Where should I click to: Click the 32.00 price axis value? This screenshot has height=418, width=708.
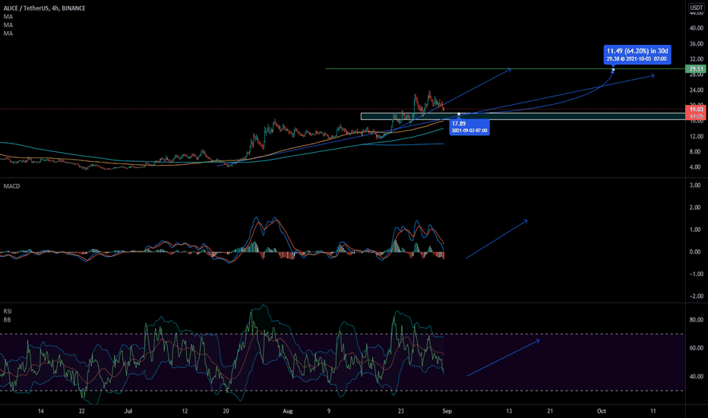pyautogui.click(x=697, y=59)
